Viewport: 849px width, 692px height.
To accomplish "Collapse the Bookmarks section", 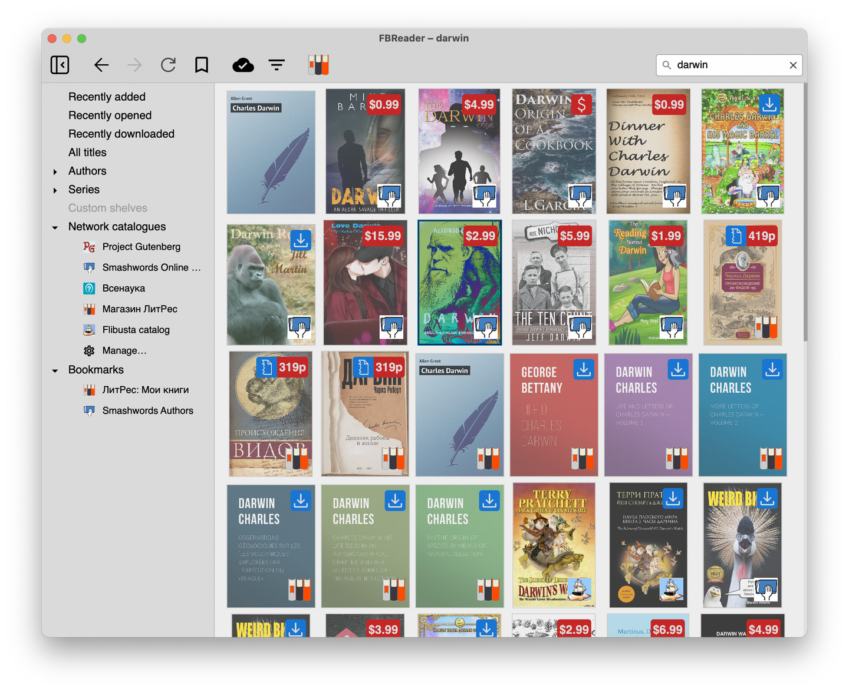I will tap(55, 370).
